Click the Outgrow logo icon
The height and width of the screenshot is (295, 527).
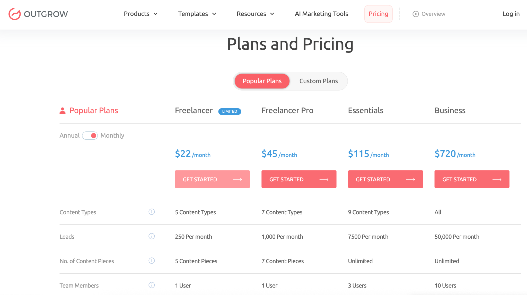pos(14,14)
